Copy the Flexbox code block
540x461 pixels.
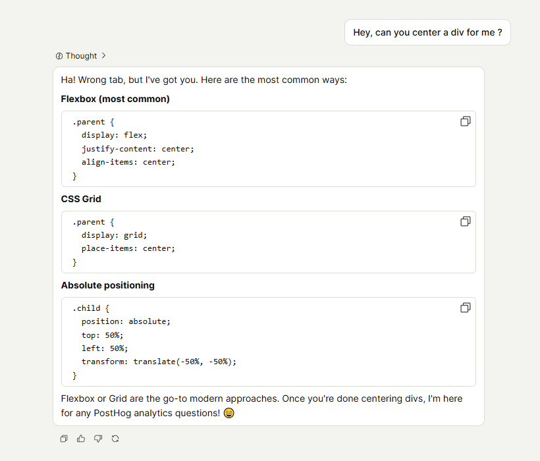click(x=466, y=121)
